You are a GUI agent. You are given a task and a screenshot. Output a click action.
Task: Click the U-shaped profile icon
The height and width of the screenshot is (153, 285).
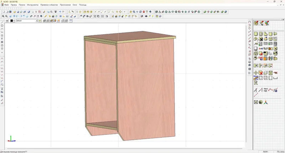tap(275, 78)
